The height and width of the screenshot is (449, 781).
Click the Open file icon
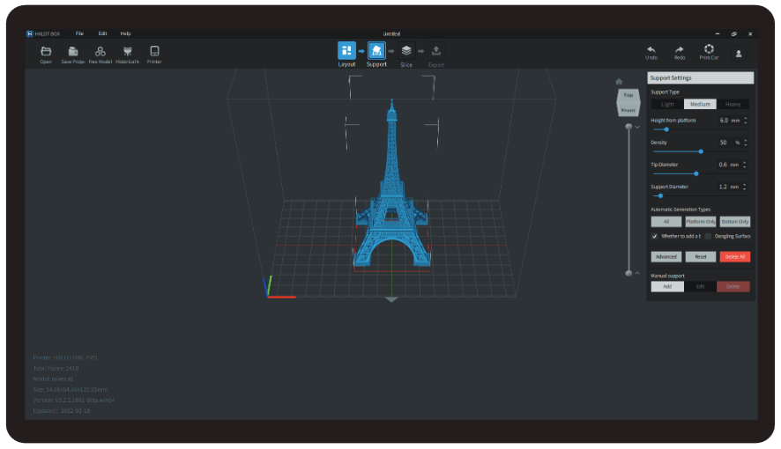[x=46, y=51]
